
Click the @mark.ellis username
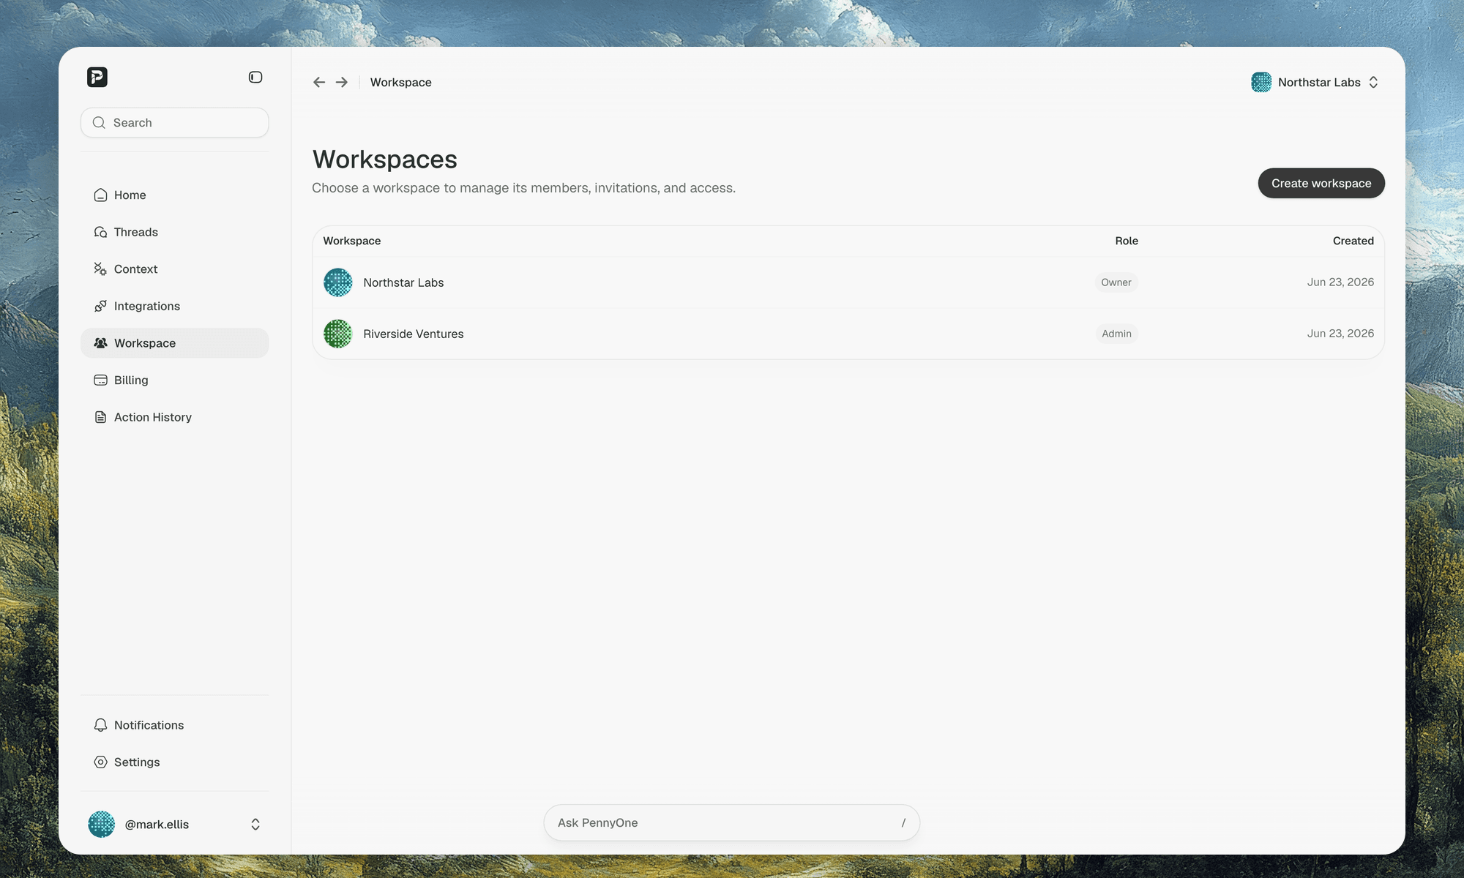click(x=157, y=825)
